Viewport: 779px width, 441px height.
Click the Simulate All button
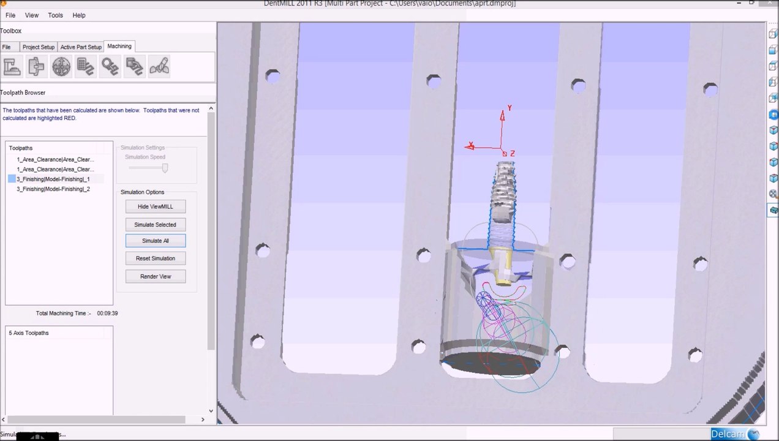coord(156,241)
